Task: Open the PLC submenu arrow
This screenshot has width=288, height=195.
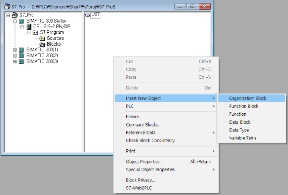Action: [213, 106]
